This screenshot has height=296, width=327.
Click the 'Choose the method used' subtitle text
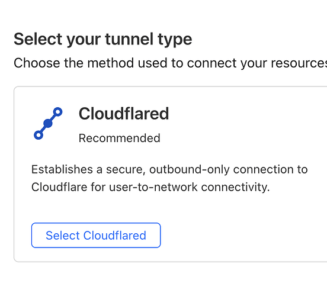tap(170, 63)
